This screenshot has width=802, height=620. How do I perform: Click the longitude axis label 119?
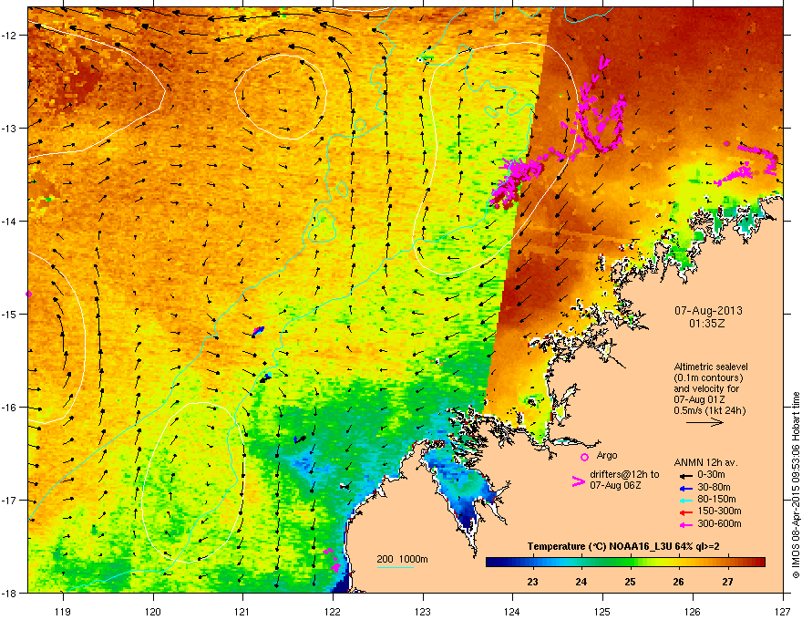[x=63, y=611]
